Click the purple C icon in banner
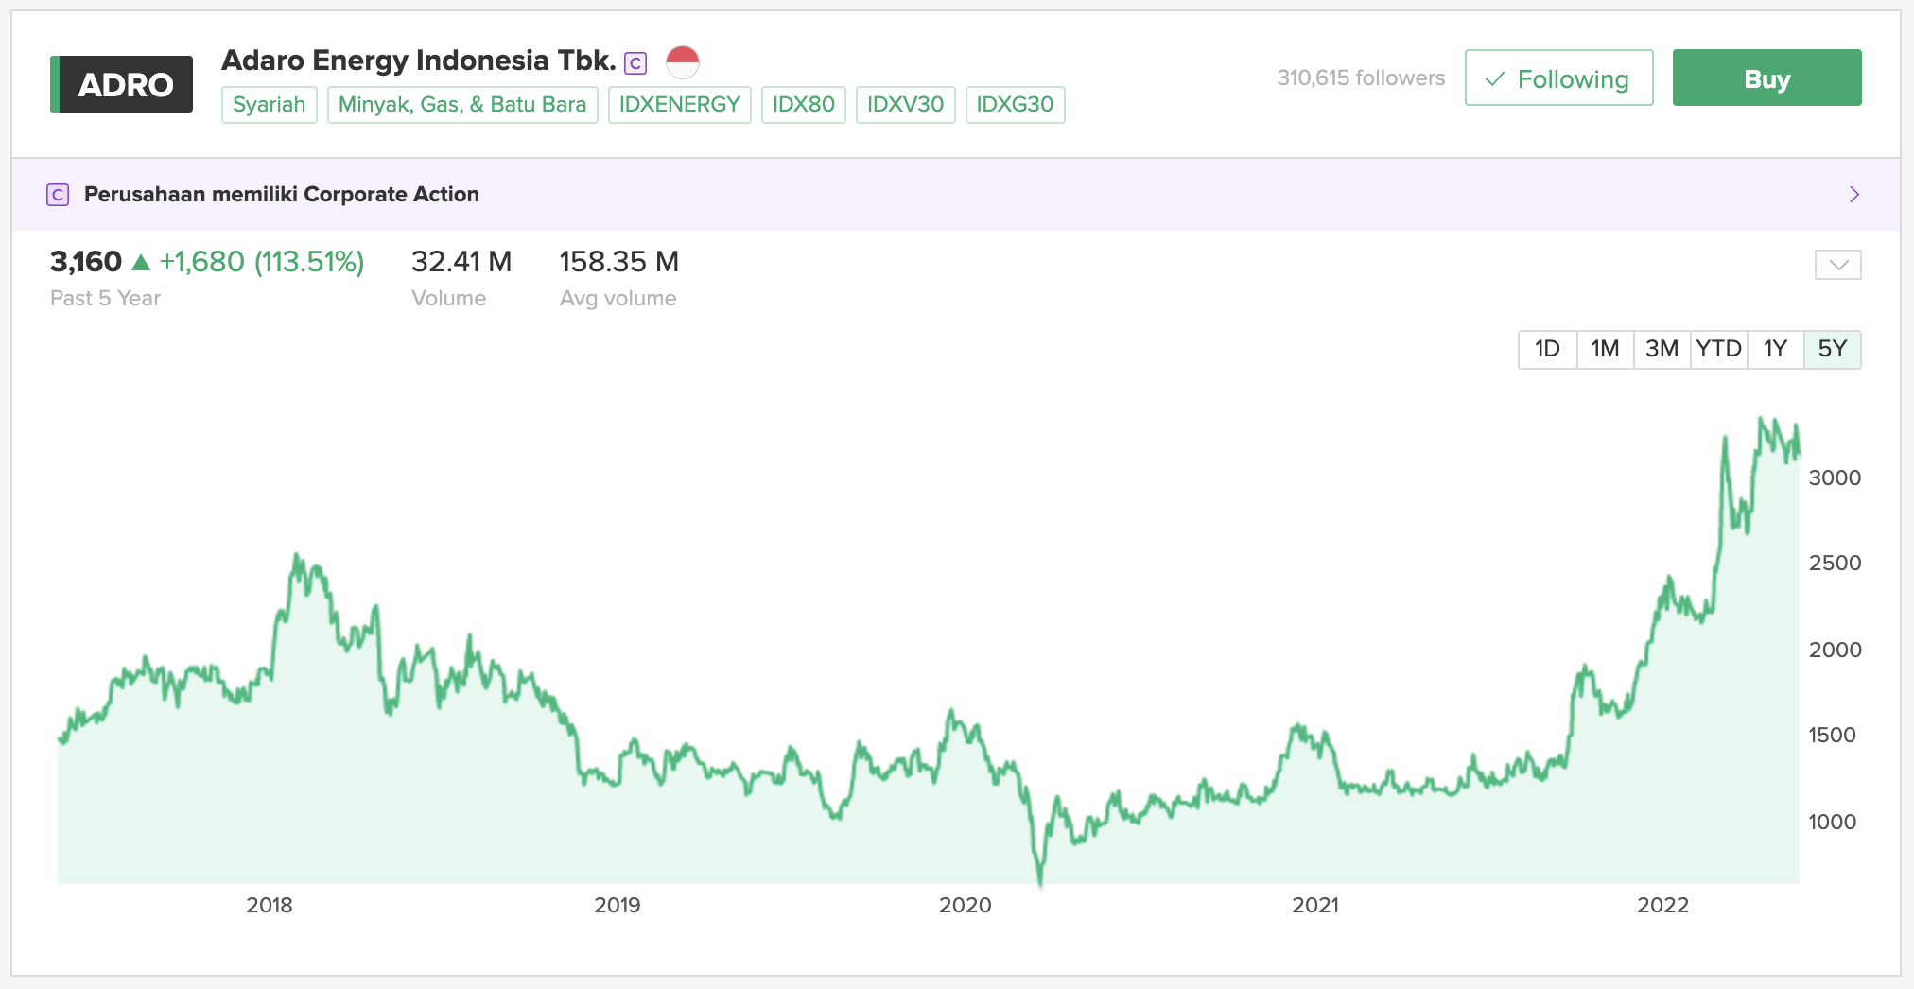Viewport: 1914px width, 989px height. click(x=58, y=195)
